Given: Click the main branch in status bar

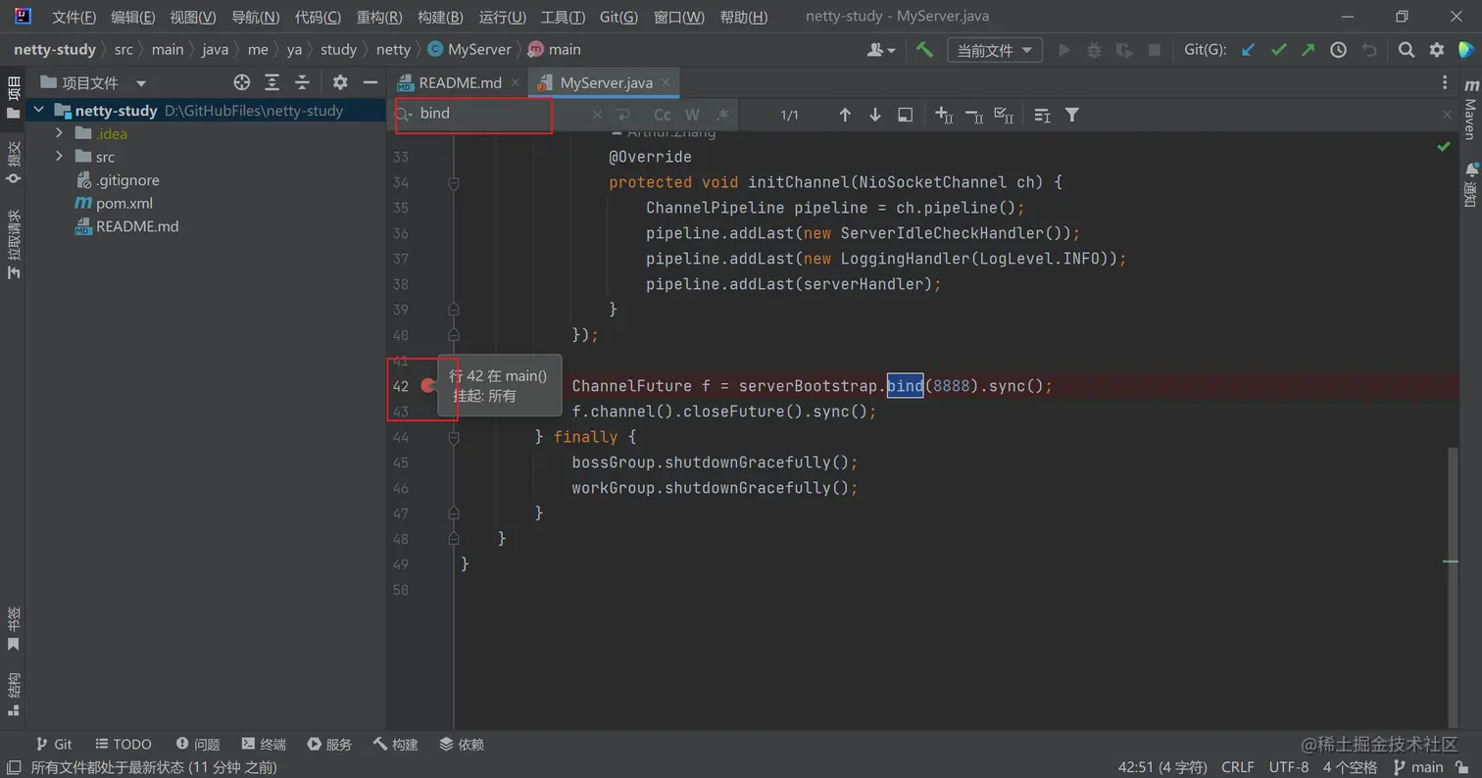Looking at the screenshot, I should pyautogui.click(x=1418, y=767).
